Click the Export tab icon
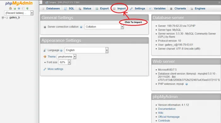 (97, 9)
